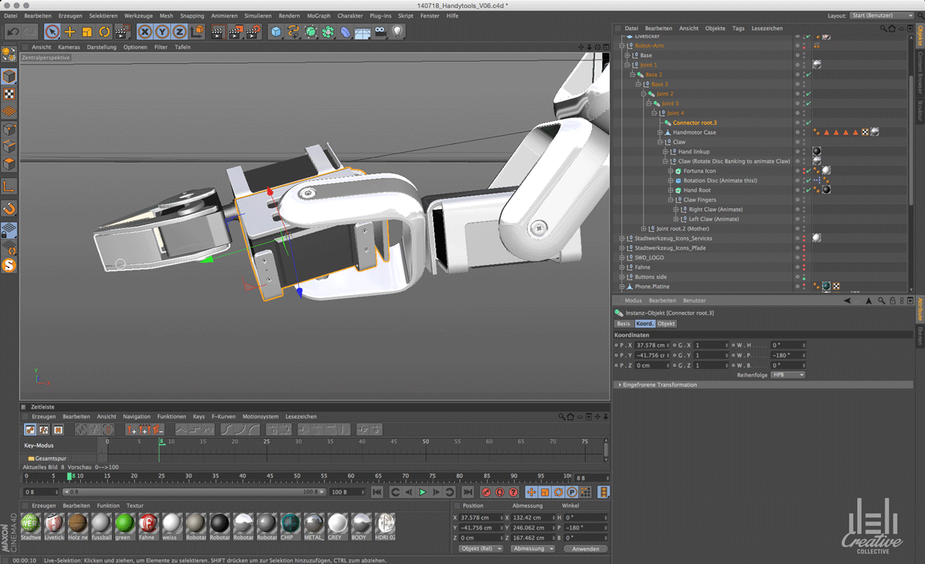Expand the SWD_LOGO node
This screenshot has width=925, height=564.
click(622, 257)
